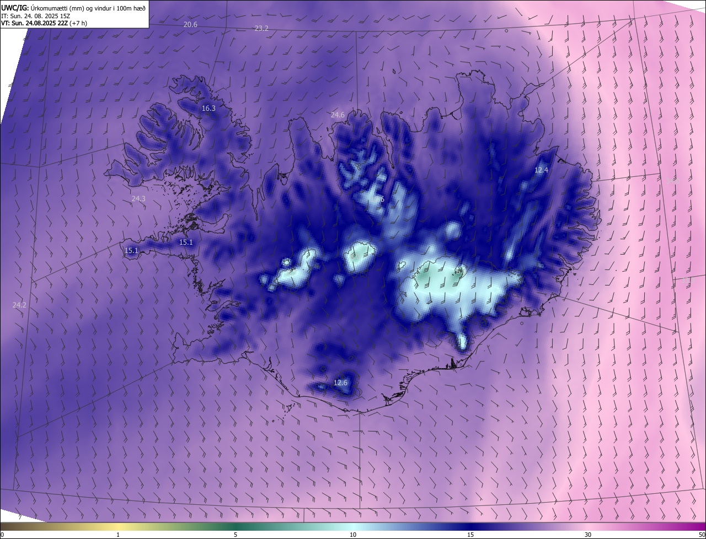Click the 5 tick label on the colorbar
The width and height of the screenshot is (706, 539).
236,535
